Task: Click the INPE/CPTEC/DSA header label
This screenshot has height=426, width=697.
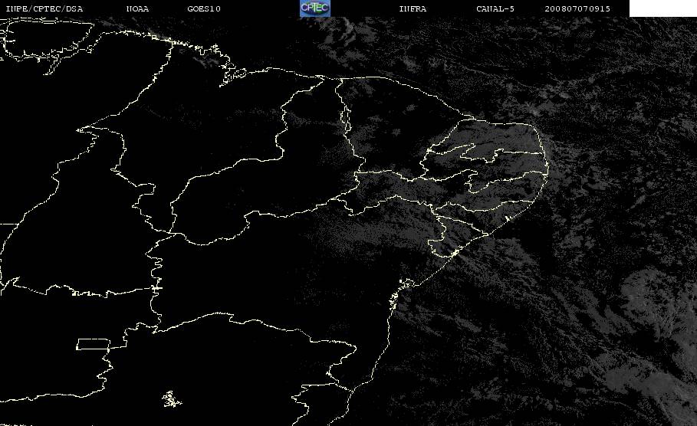Action: (x=44, y=8)
